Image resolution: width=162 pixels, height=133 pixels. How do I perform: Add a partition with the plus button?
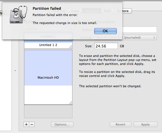tap(26, 124)
